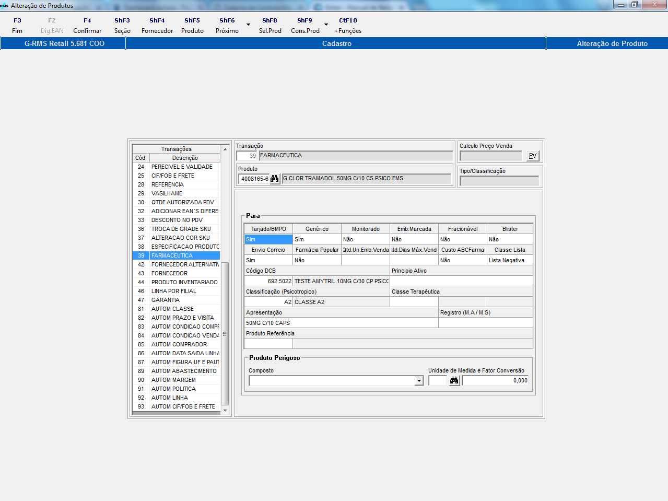Click the Registro (M.A / M.S) field
This screenshot has width=668, height=501.
tap(486, 323)
